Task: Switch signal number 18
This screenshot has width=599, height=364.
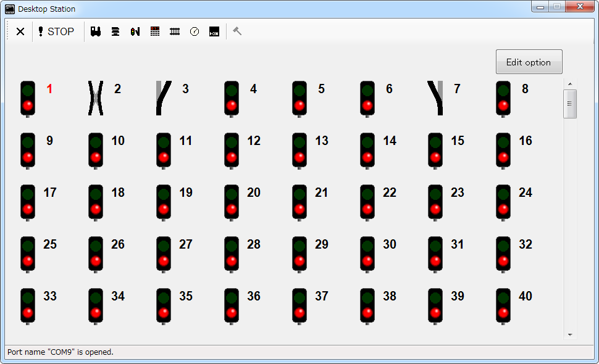Action: tap(96, 202)
